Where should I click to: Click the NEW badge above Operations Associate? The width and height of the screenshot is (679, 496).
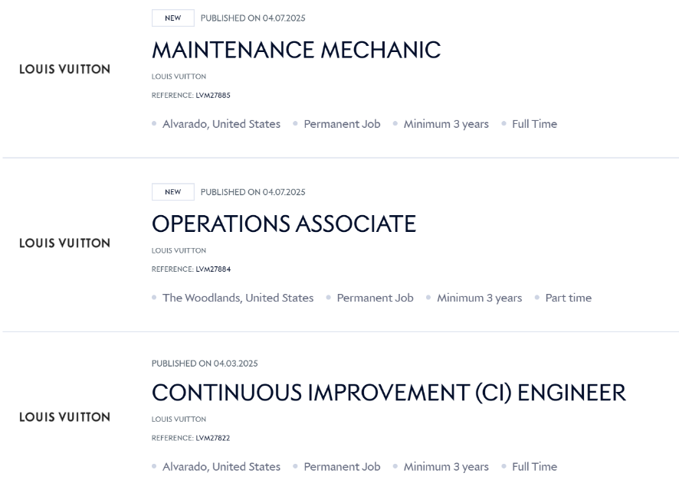[172, 192]
